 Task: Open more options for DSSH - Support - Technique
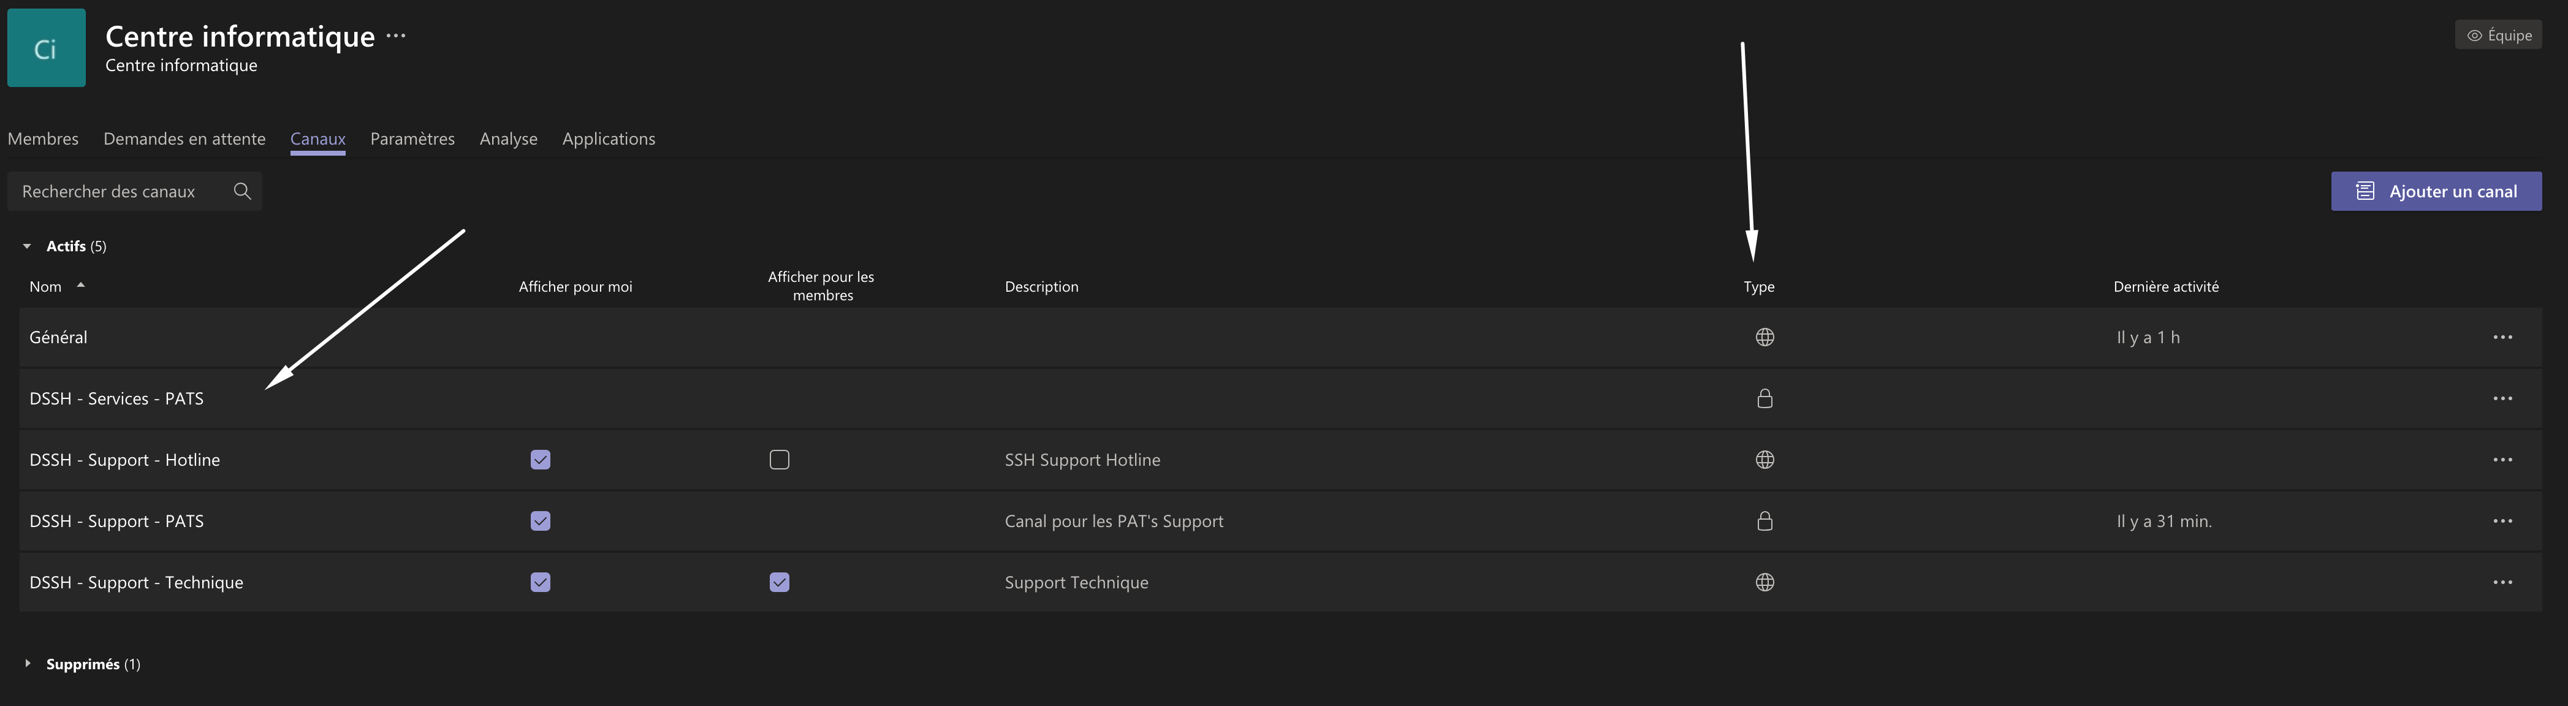tap(2501, 582)
